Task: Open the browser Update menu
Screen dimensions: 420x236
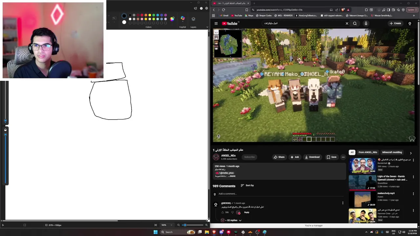Action: tap(412, 10)
